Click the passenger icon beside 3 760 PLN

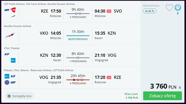(x=180, y=87)
